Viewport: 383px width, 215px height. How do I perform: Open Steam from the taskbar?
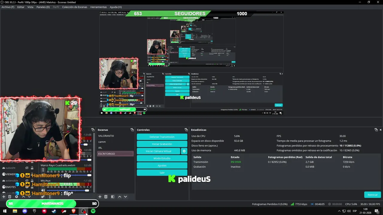[54, 211]
